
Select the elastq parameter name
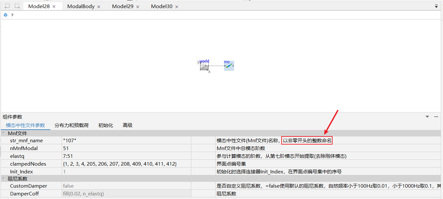[x=17, y=156]
